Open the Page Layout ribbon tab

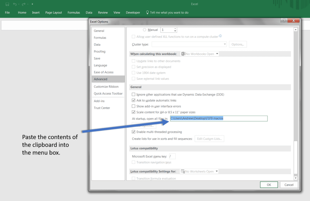pos(54,12)
